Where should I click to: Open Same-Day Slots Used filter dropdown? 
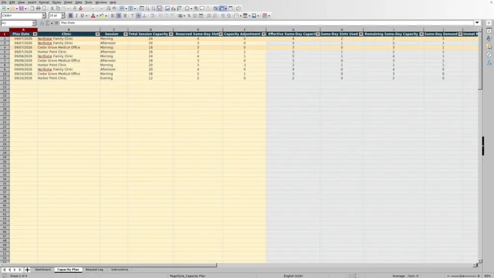[361, 34]
